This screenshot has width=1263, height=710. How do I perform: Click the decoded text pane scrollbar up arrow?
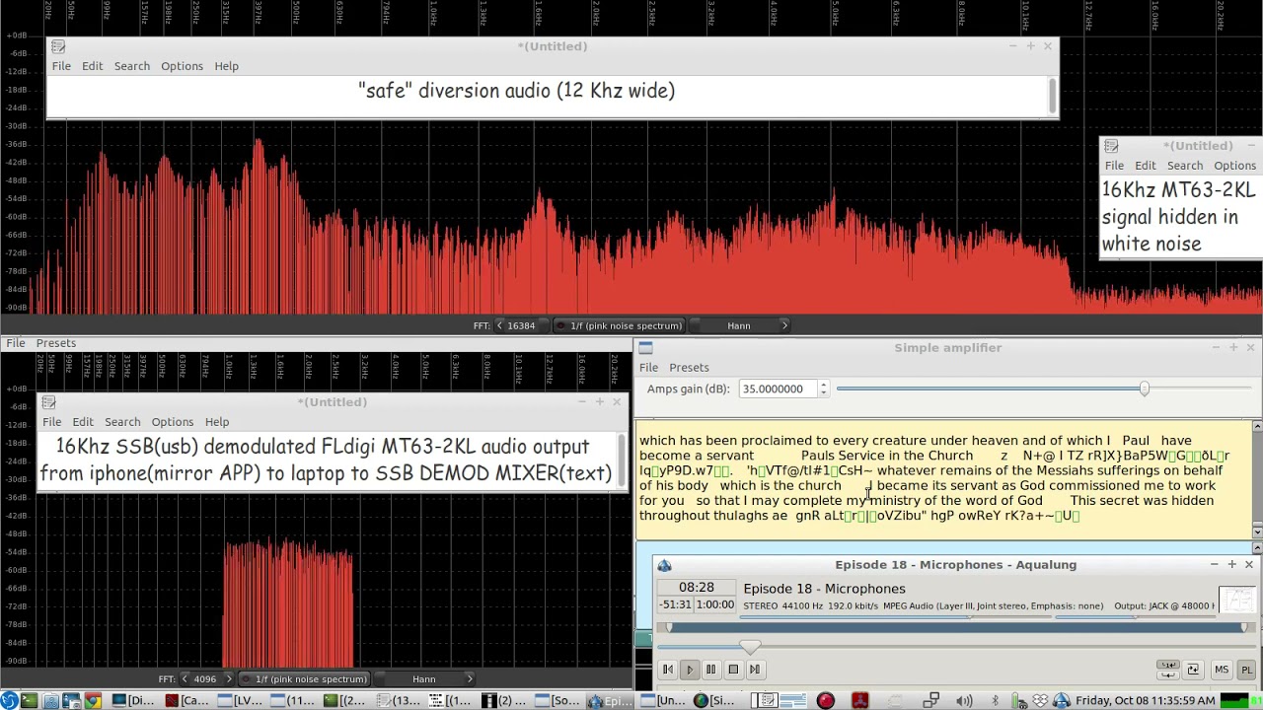pyautogui.click(x=1257, y=426)
